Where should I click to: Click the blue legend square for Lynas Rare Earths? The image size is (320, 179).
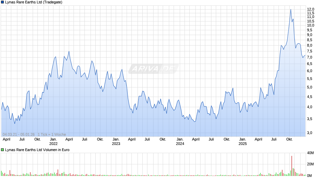2,2
